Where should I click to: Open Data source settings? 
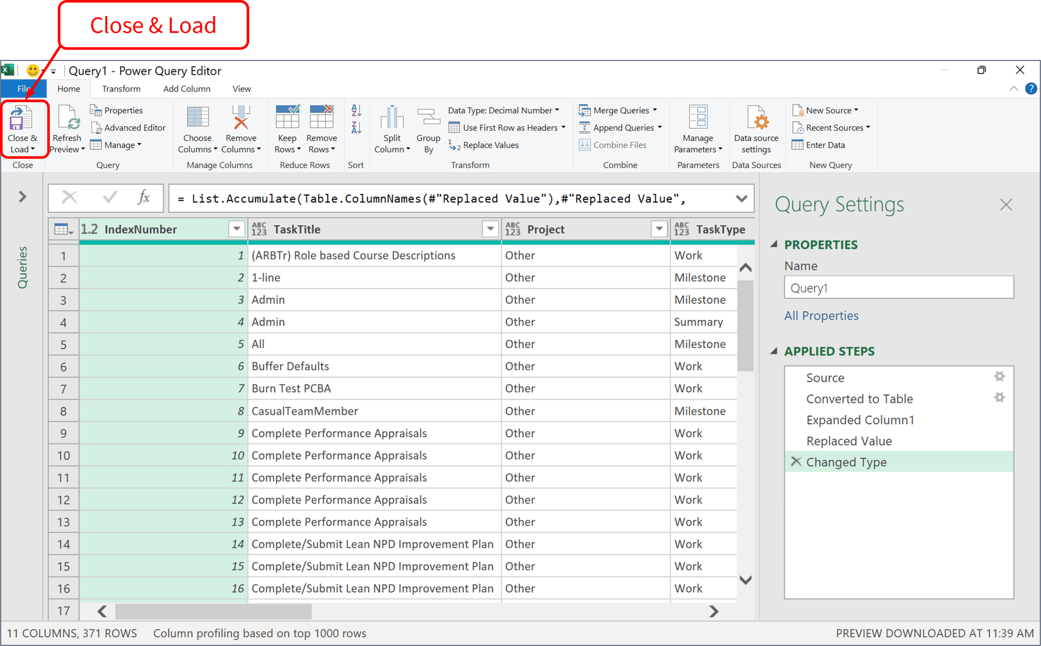coord(756,130)
